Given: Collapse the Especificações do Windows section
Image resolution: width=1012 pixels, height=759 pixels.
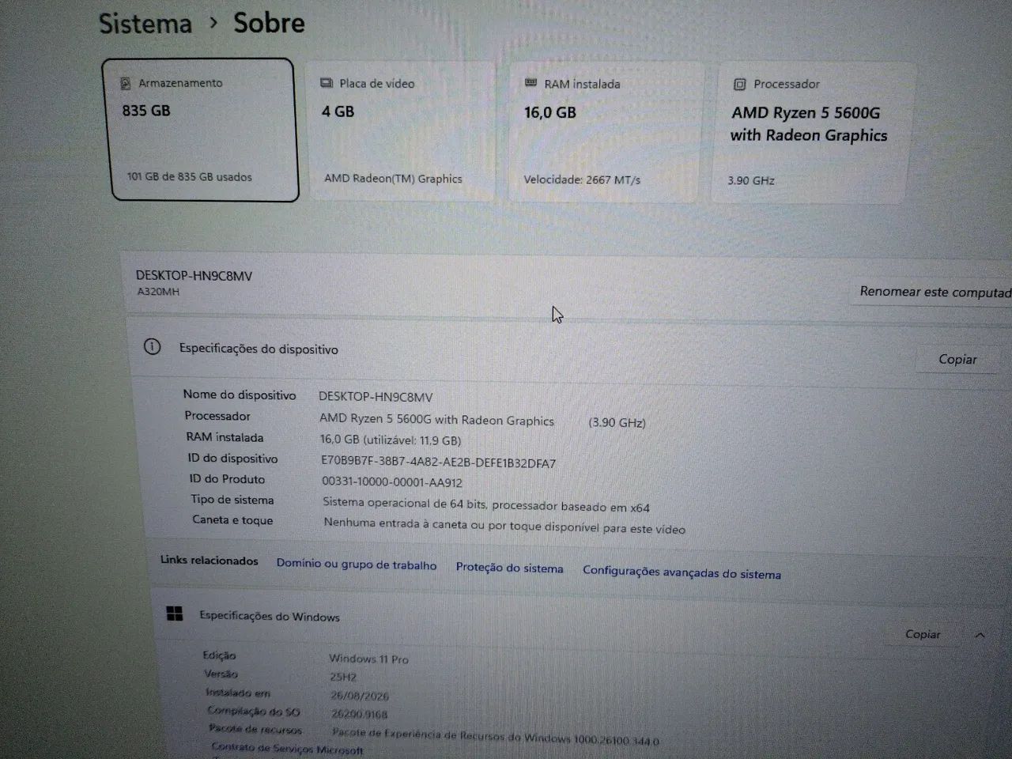Looking at the screenshot, I should 980,635.
